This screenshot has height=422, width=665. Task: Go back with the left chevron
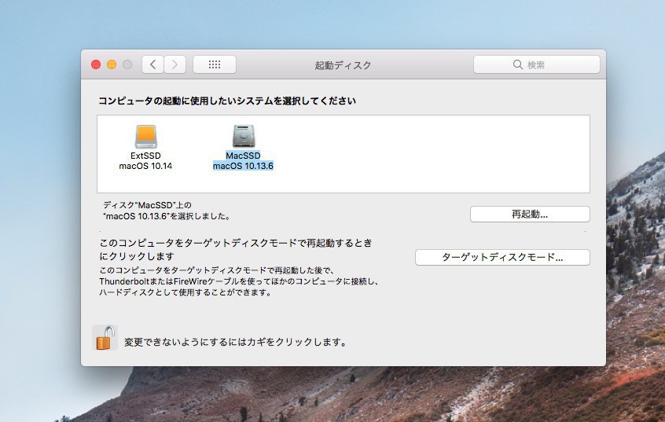pos(153,65)
